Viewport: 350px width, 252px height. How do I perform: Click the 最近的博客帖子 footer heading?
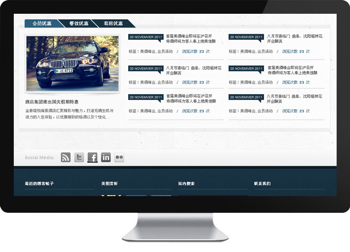(39, 184)
